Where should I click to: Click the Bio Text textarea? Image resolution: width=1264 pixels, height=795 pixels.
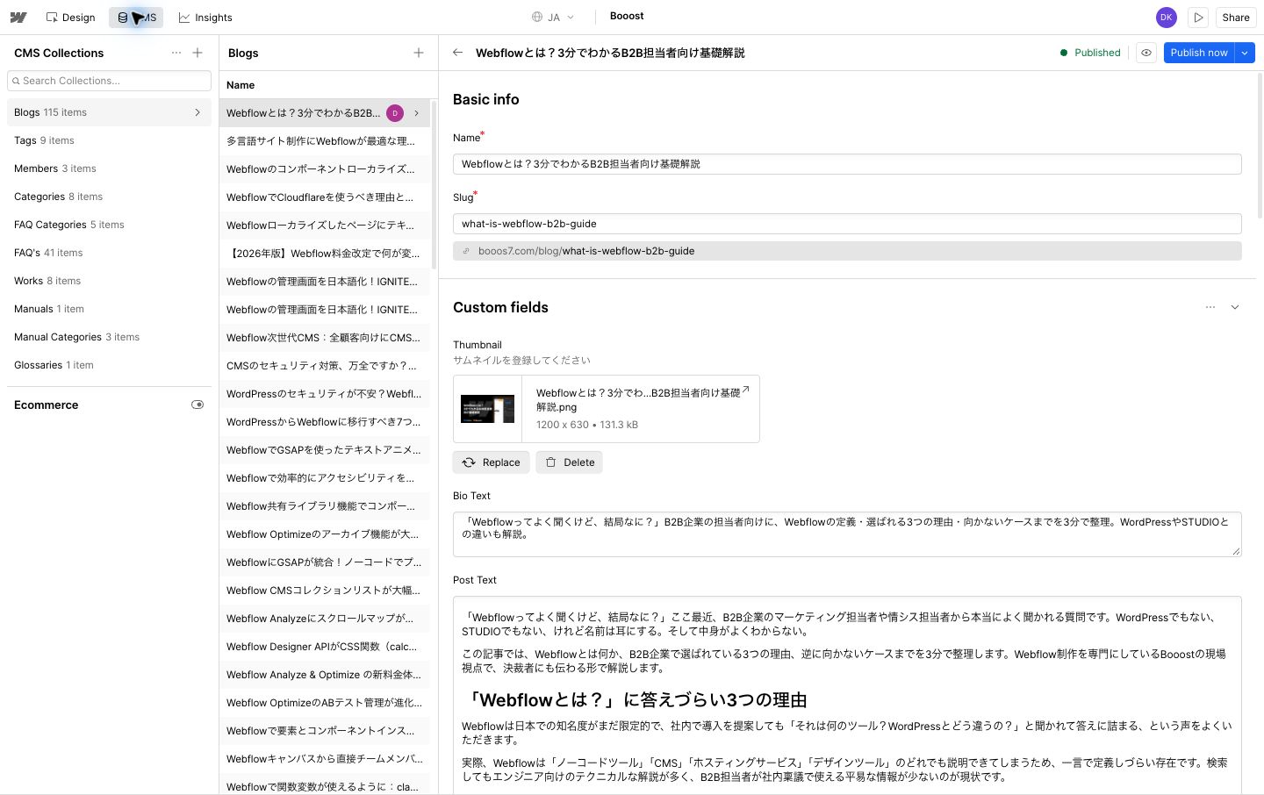(847, 534)
